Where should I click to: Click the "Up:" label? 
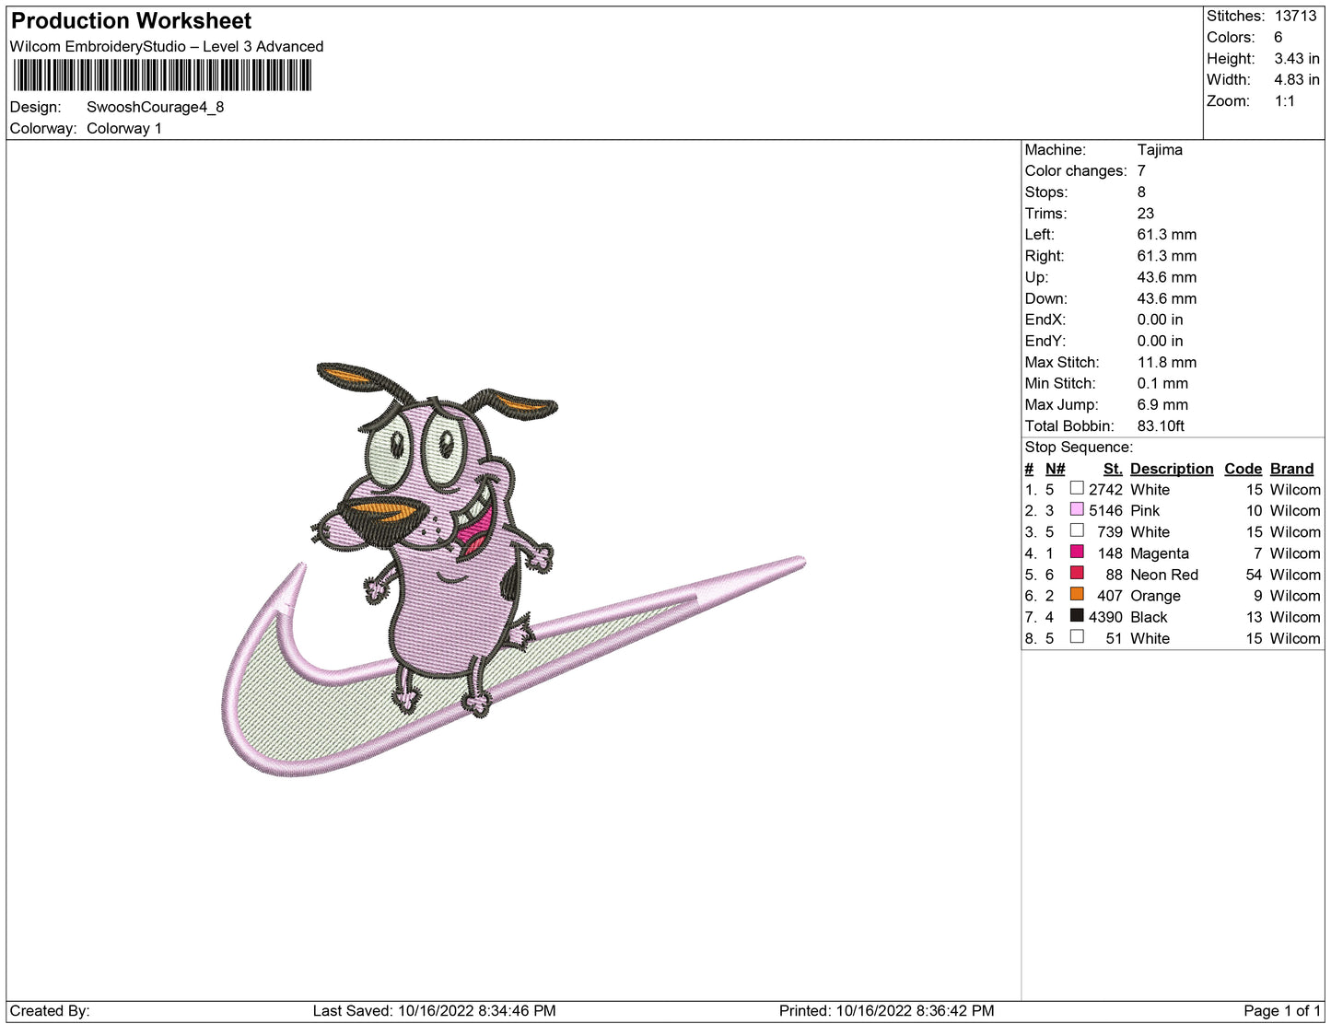(x=1036, y=277)
